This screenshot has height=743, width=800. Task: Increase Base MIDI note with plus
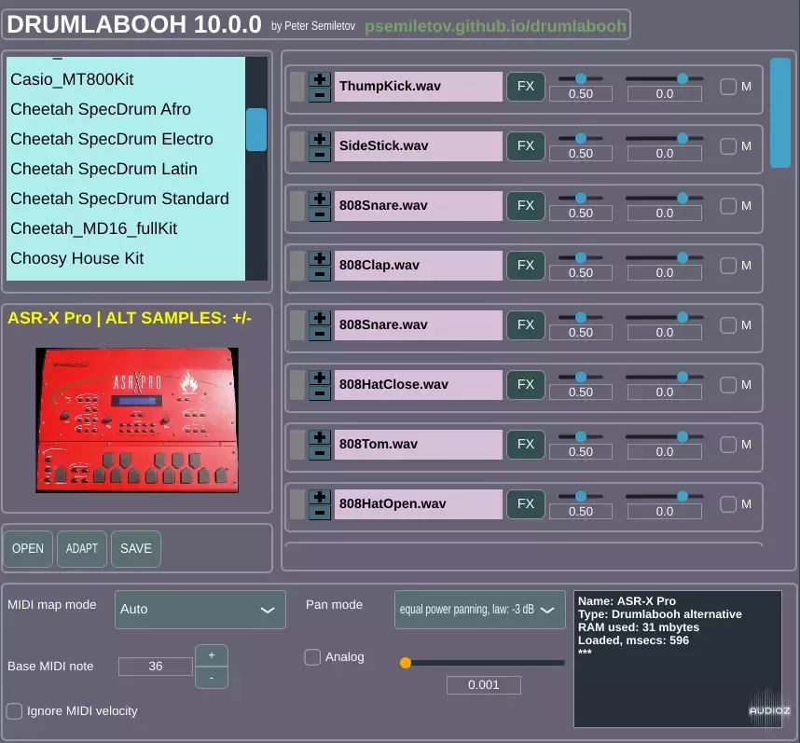click(212, 655)
